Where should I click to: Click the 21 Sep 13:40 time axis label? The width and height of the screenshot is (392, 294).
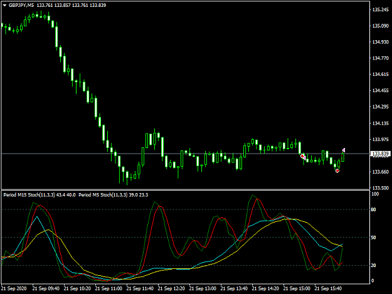tap(234, 288)
